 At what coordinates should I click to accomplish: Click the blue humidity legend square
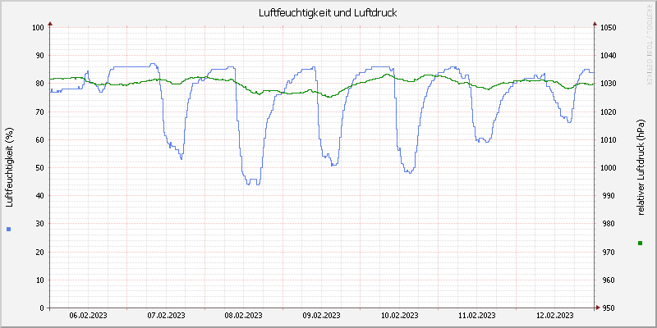[x=8, y=229]
